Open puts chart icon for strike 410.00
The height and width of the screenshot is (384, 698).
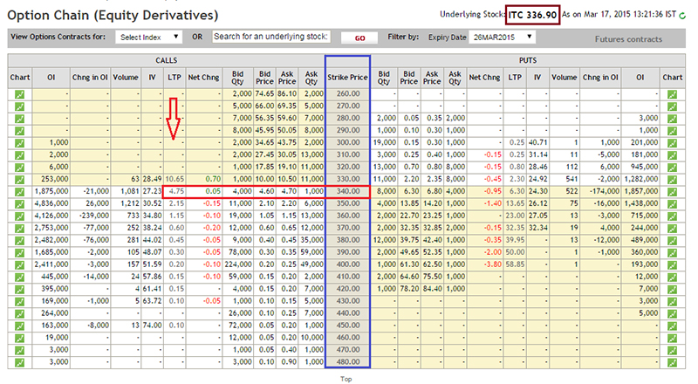pos(672,277)
